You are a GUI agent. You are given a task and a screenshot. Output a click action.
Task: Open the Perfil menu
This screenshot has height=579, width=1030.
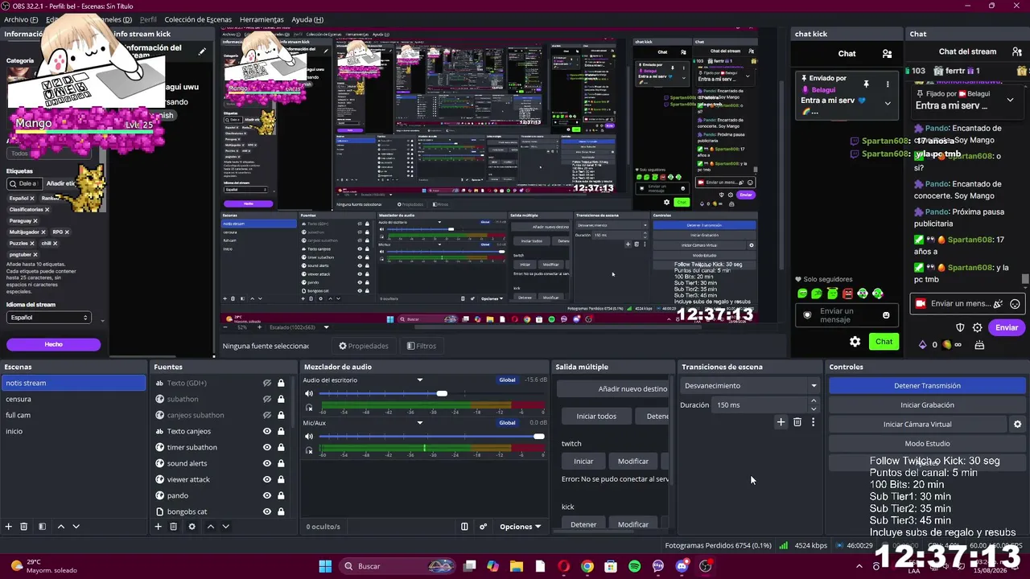point(148,19)
